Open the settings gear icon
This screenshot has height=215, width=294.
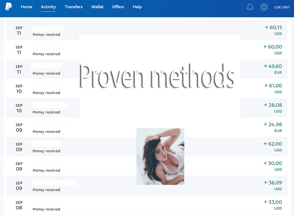click(264, 7)
